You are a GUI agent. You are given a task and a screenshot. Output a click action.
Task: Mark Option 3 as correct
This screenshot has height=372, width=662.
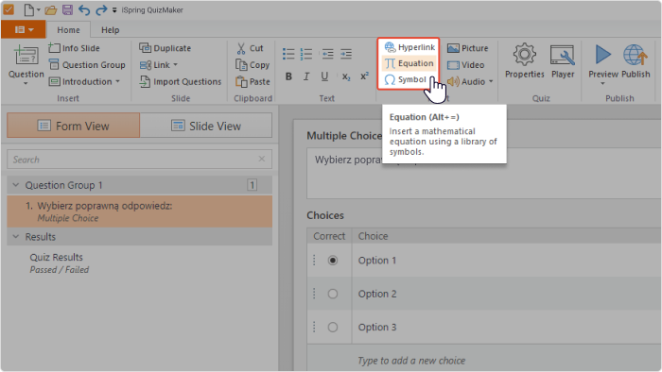click(x=333, y=327)
